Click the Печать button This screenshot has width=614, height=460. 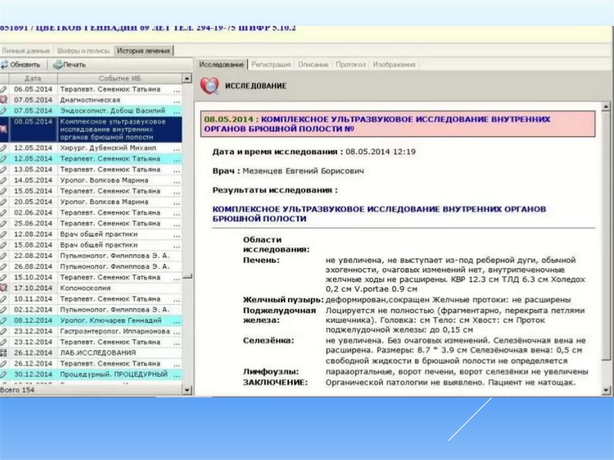click(70, 65)
